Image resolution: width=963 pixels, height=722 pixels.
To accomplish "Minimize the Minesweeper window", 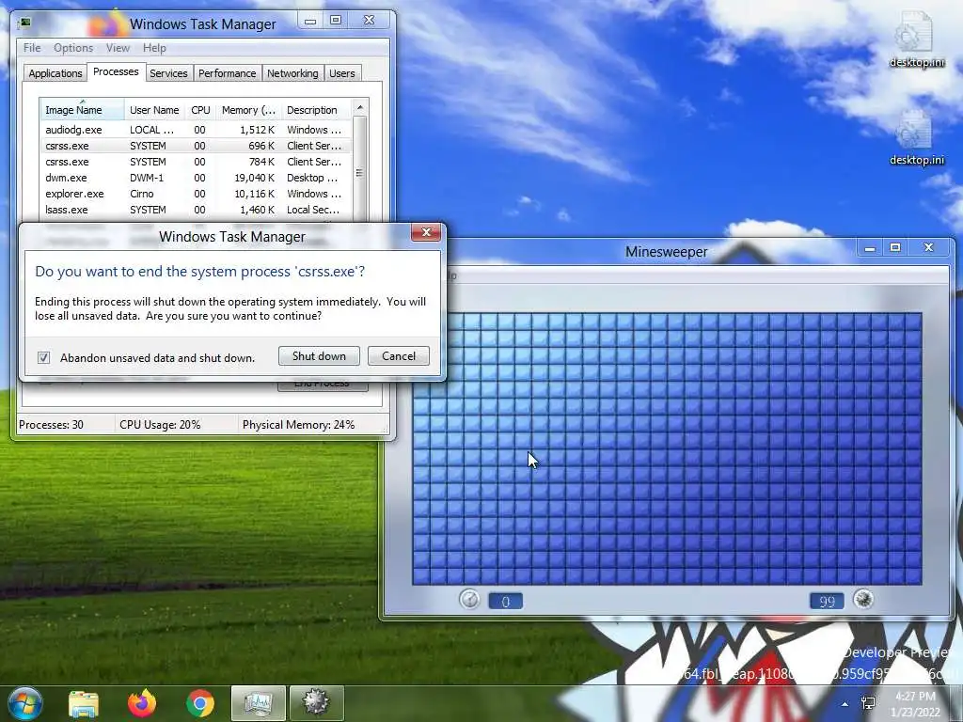I will point(870,248).
